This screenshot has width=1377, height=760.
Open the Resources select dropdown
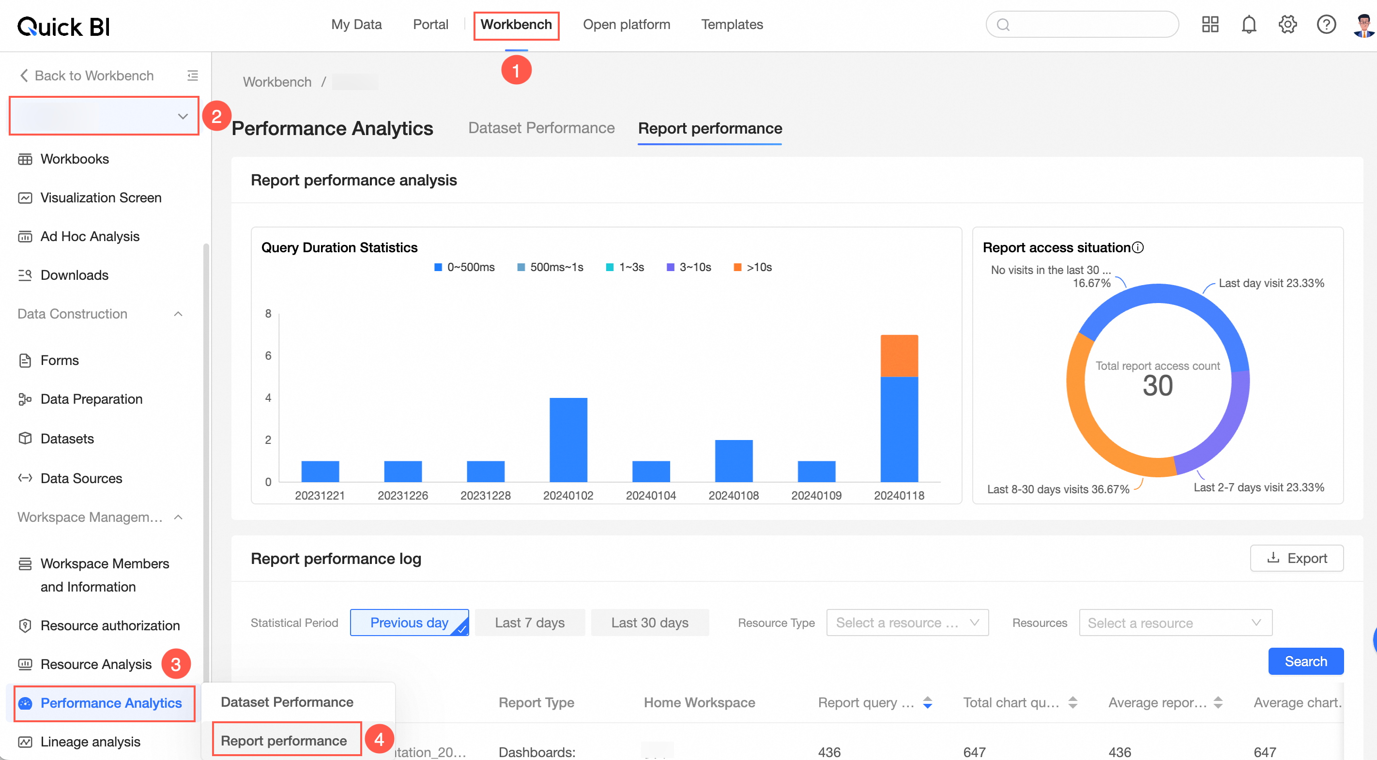[1176, 623]
